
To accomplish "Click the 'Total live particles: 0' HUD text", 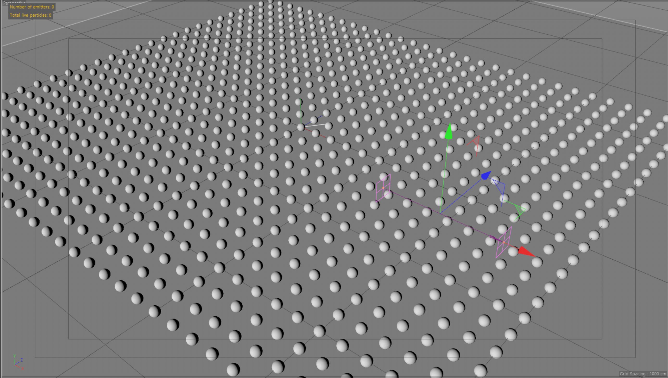I will tap(30, 15).
